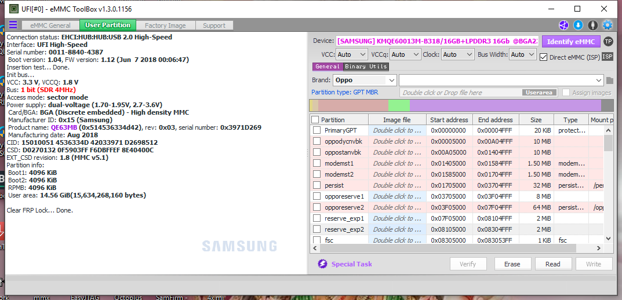Click the Size column header
The width and height of the screenshot is (622, 300).
(x=536, y=120)
